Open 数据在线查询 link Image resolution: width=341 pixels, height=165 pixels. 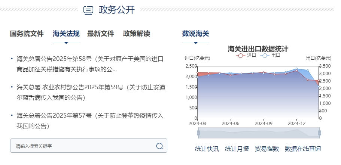[x=303, y=149]
